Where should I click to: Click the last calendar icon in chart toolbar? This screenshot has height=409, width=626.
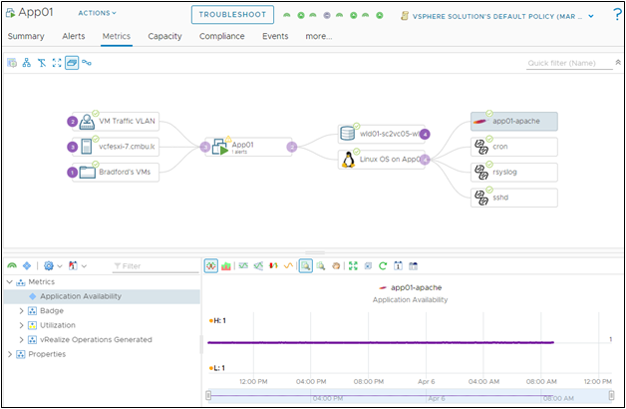tap(414, 265)
